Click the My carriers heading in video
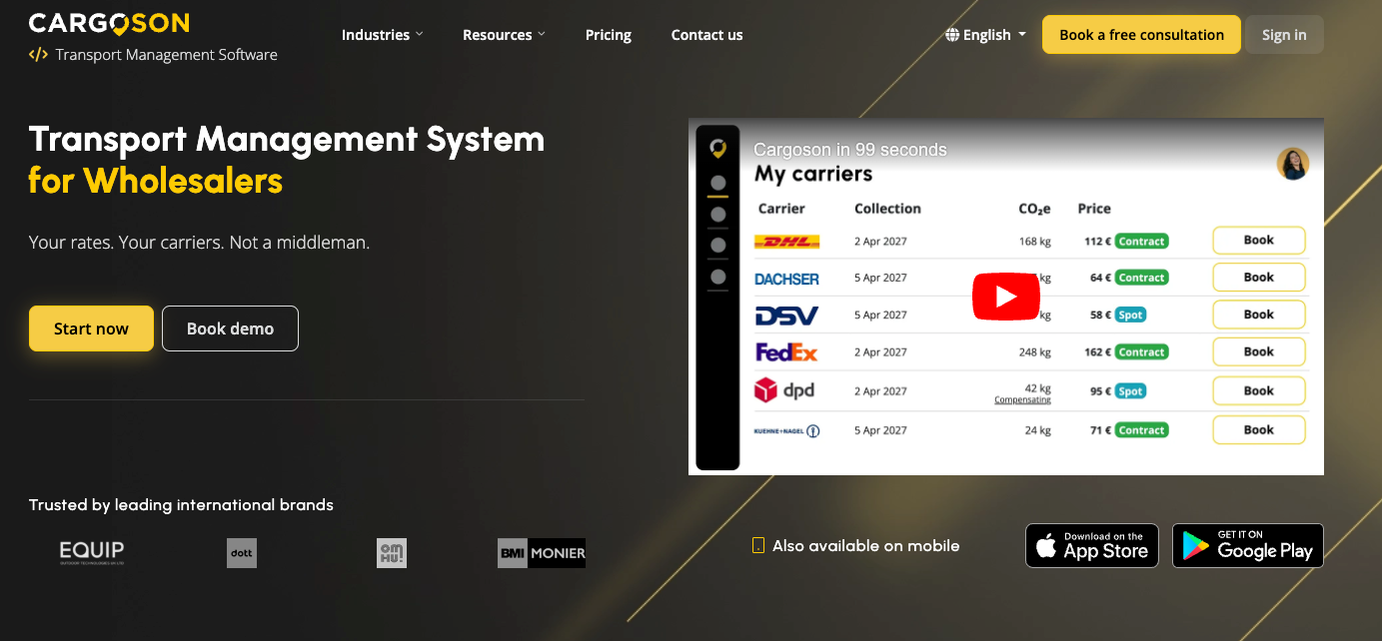Screen dimensions: 1382x641 (x=813, y=175)
